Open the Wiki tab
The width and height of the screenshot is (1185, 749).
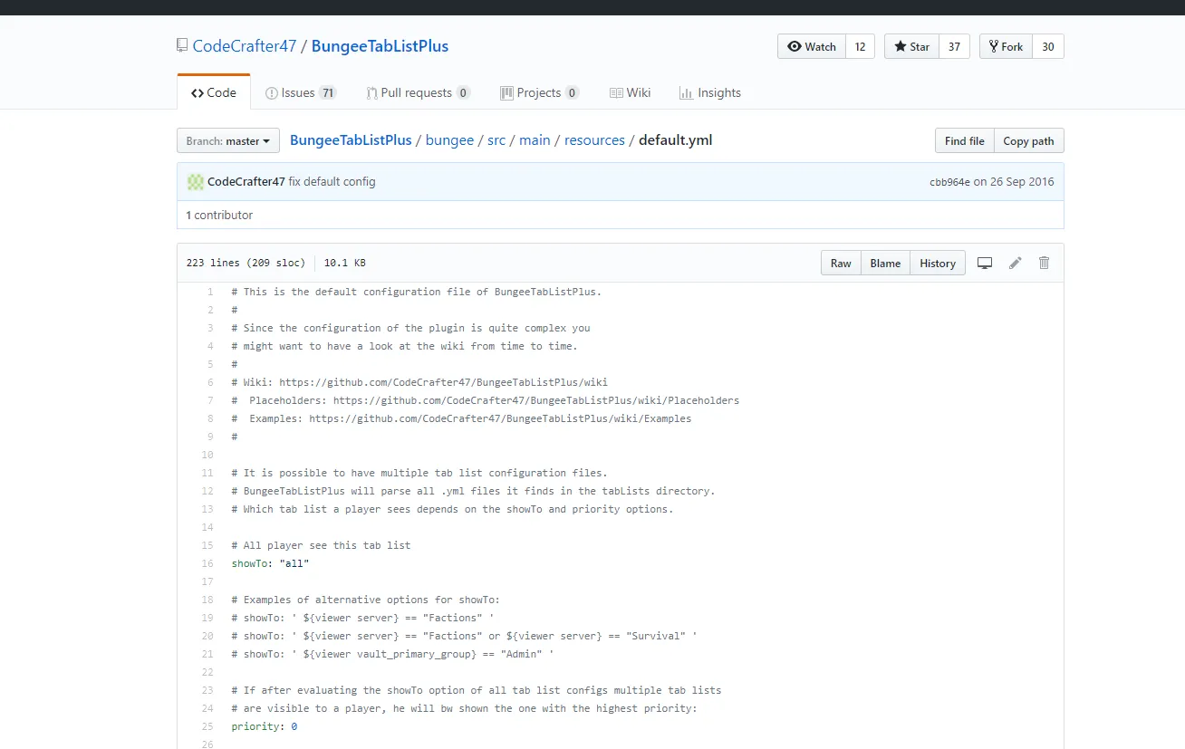coord(631,92)
